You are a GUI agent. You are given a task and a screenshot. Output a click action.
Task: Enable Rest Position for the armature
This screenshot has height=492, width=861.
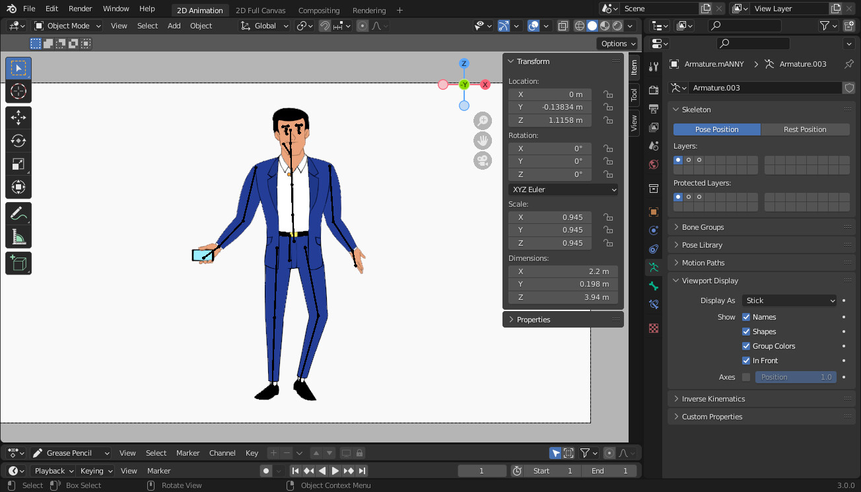coord(806,129)
